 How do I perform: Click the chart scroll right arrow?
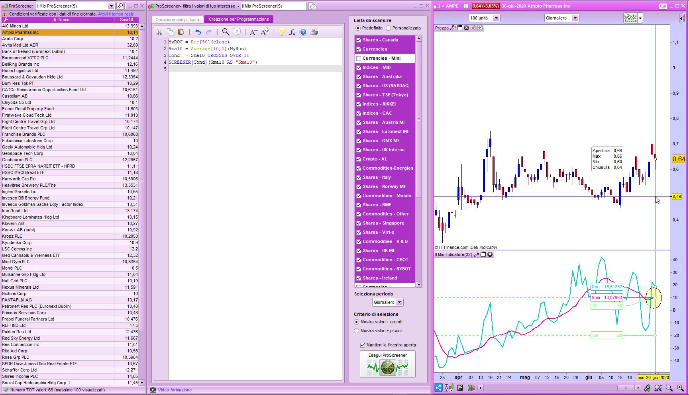(x=638, y=388)
